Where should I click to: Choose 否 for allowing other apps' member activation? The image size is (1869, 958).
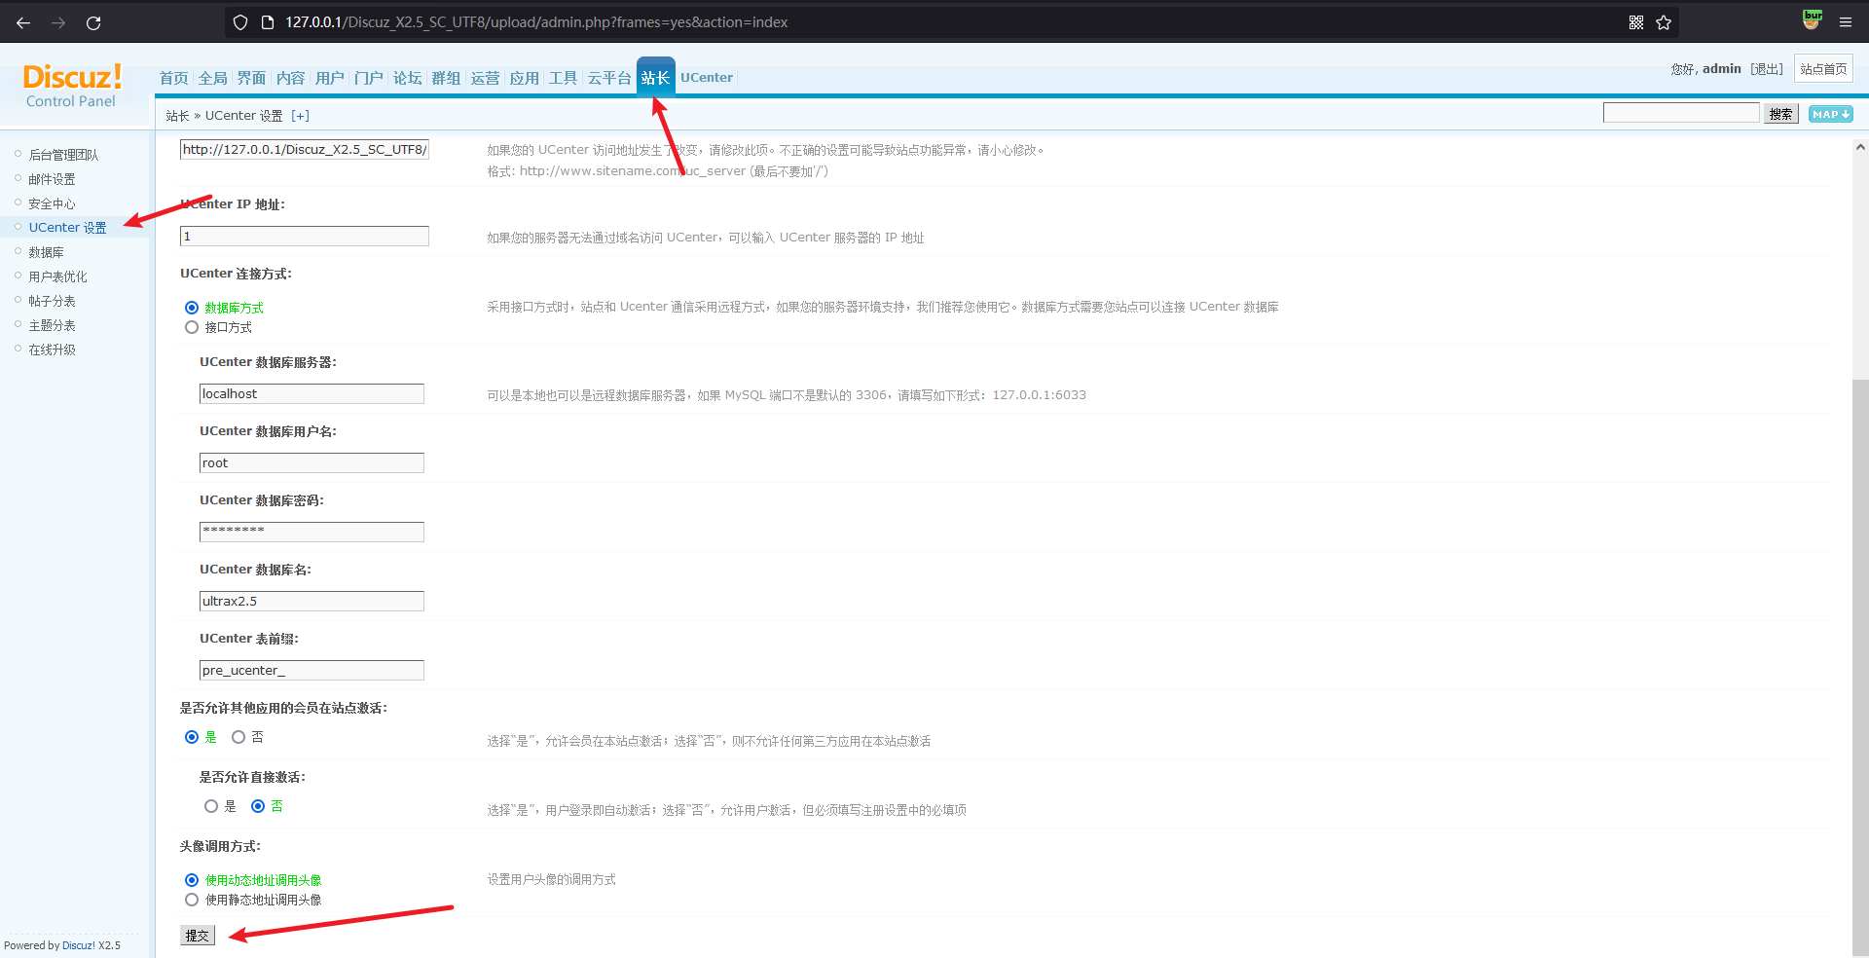pyautogui.click(x=238, y=737)
